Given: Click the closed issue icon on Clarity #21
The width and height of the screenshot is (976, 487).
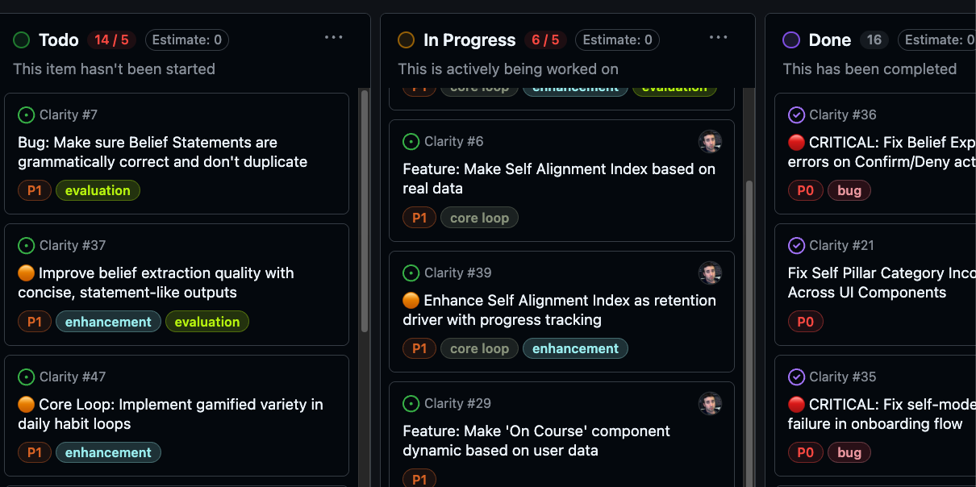Looking at the screenshot, I should (796, 246).
